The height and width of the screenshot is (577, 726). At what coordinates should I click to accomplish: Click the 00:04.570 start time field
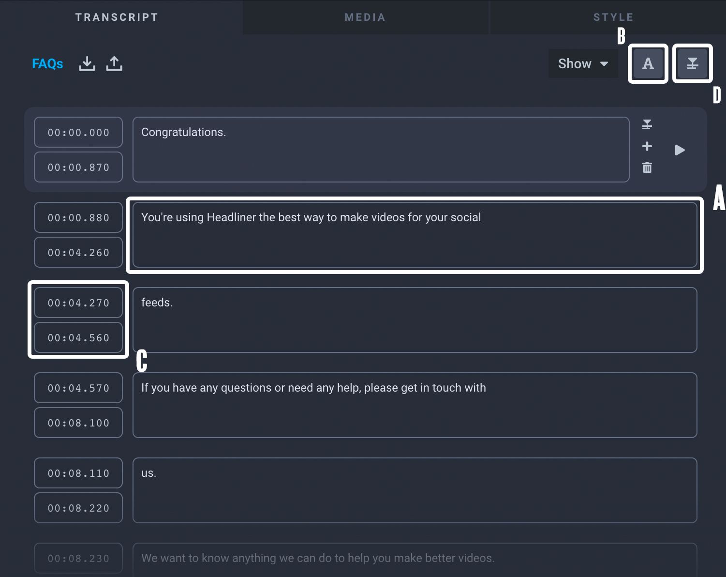point(78,388)
